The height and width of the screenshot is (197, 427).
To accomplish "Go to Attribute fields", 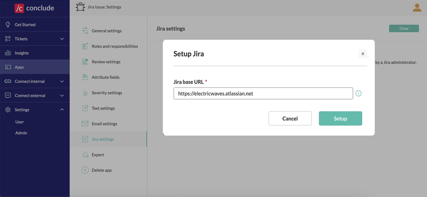I will tap(106, 77).
